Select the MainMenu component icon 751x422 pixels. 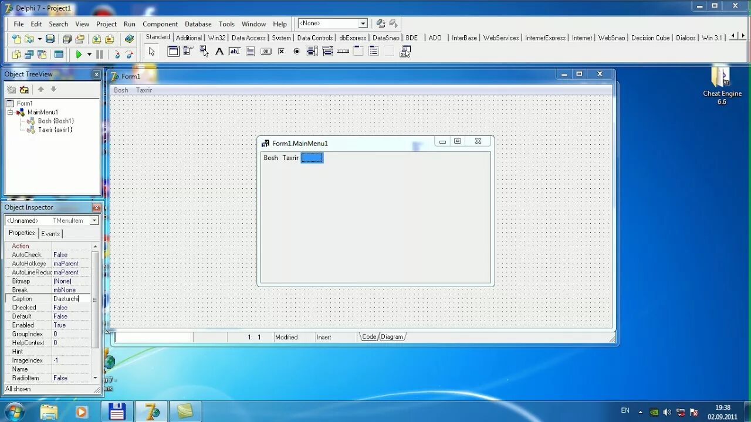(x=188, y=52)
